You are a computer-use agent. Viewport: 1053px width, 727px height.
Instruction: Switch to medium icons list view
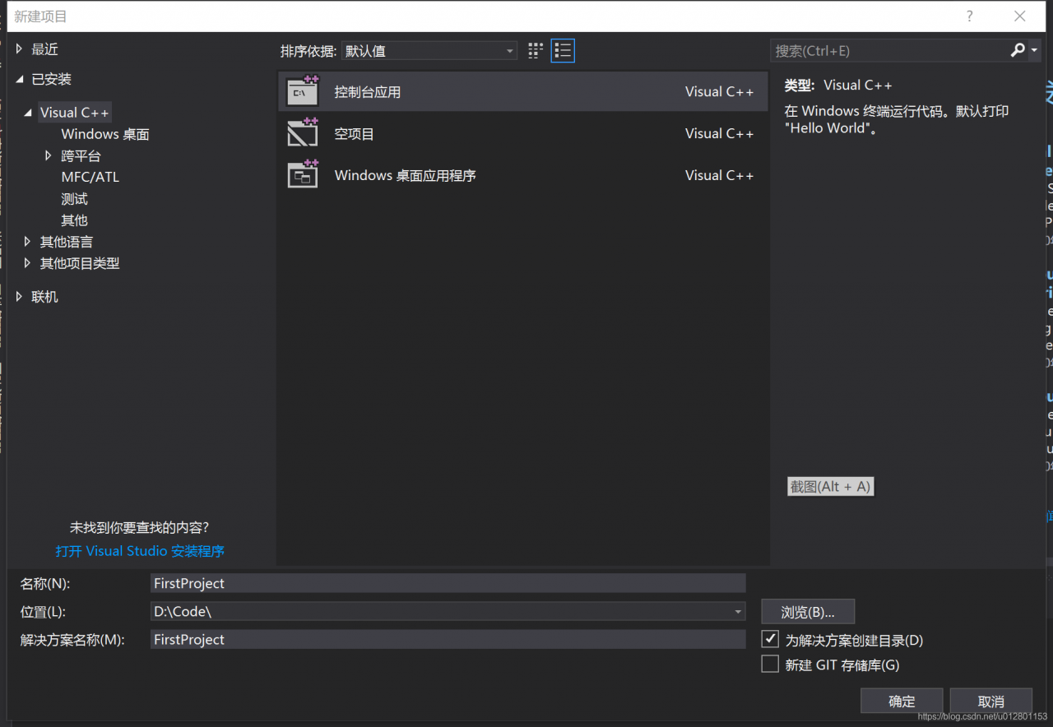563,51
